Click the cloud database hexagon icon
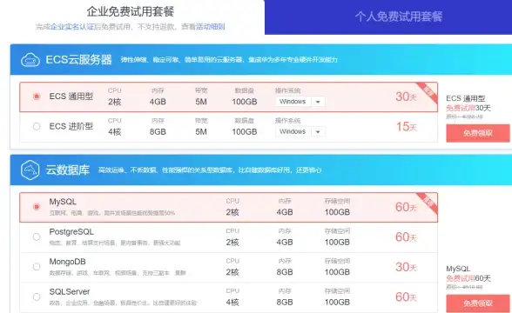Screen dimensions: 512x313 click(30, 170)
